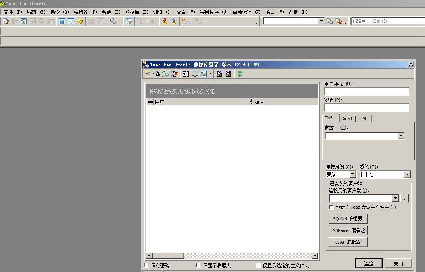This screenshot has width=425, height=272.
Task: Click the delete workspace icon with red X
Action: (x=338, y=21)
